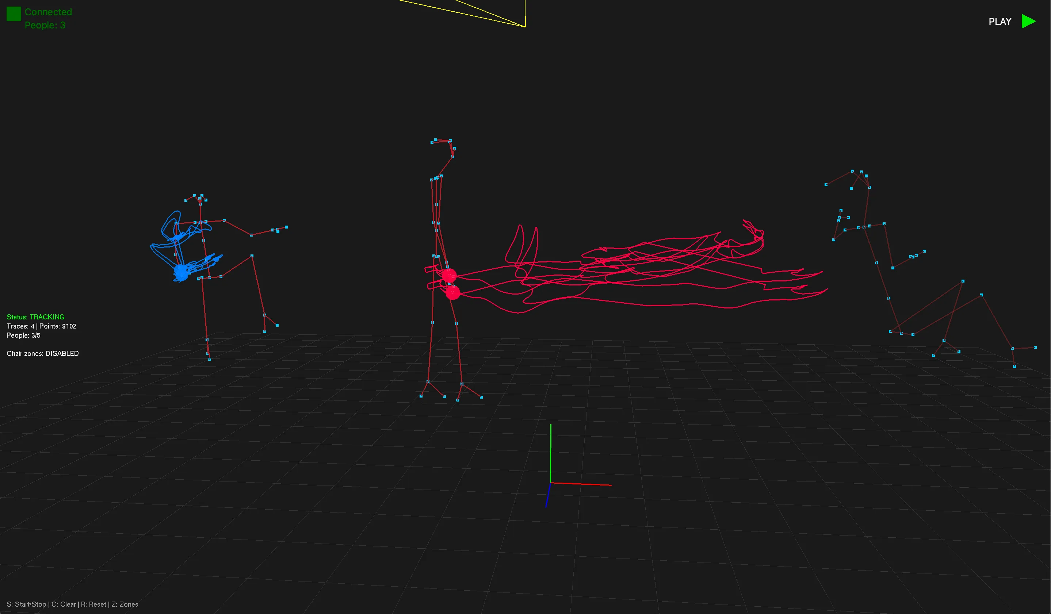Click the red horizontal axis line

[x=581, y=484]
